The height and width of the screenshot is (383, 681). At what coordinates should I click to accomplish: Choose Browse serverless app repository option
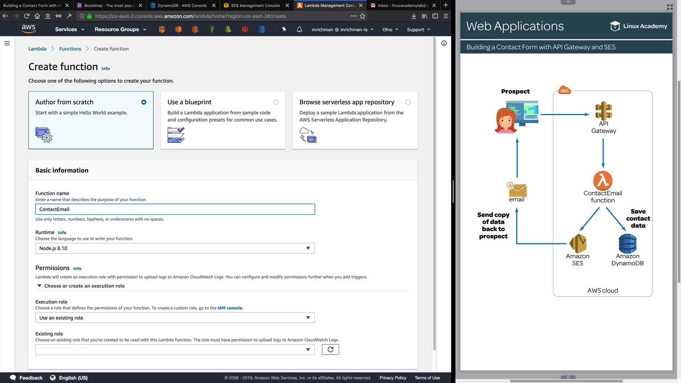click(x=408, y=102)
